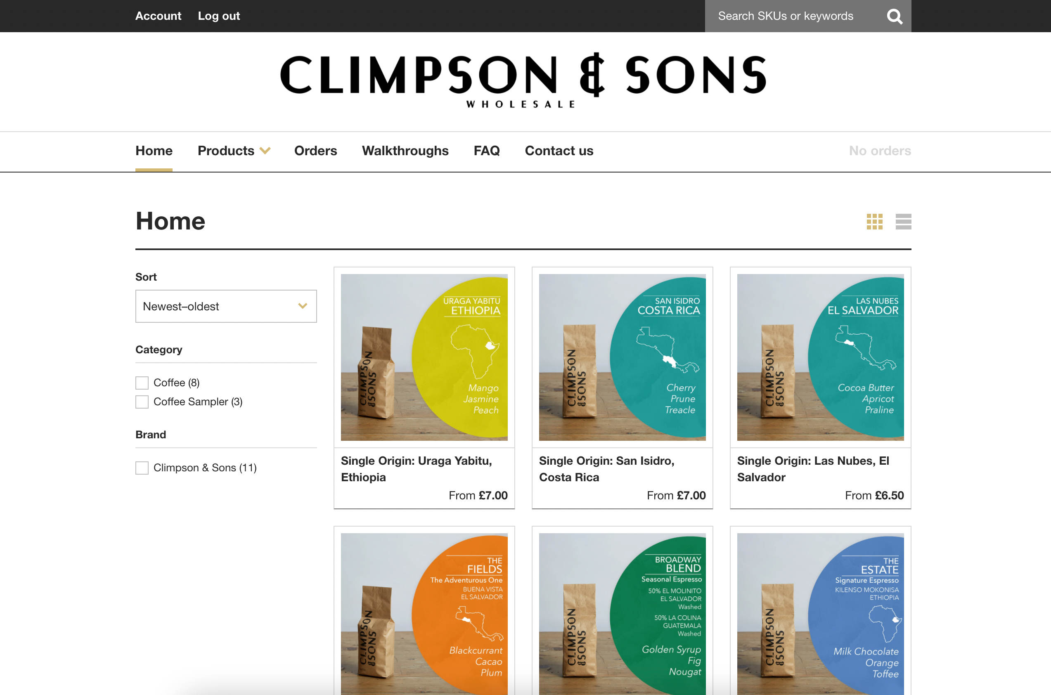Switch to grid view layout
The width and height of the screenshot is (1051, 695).
(874, 222)
